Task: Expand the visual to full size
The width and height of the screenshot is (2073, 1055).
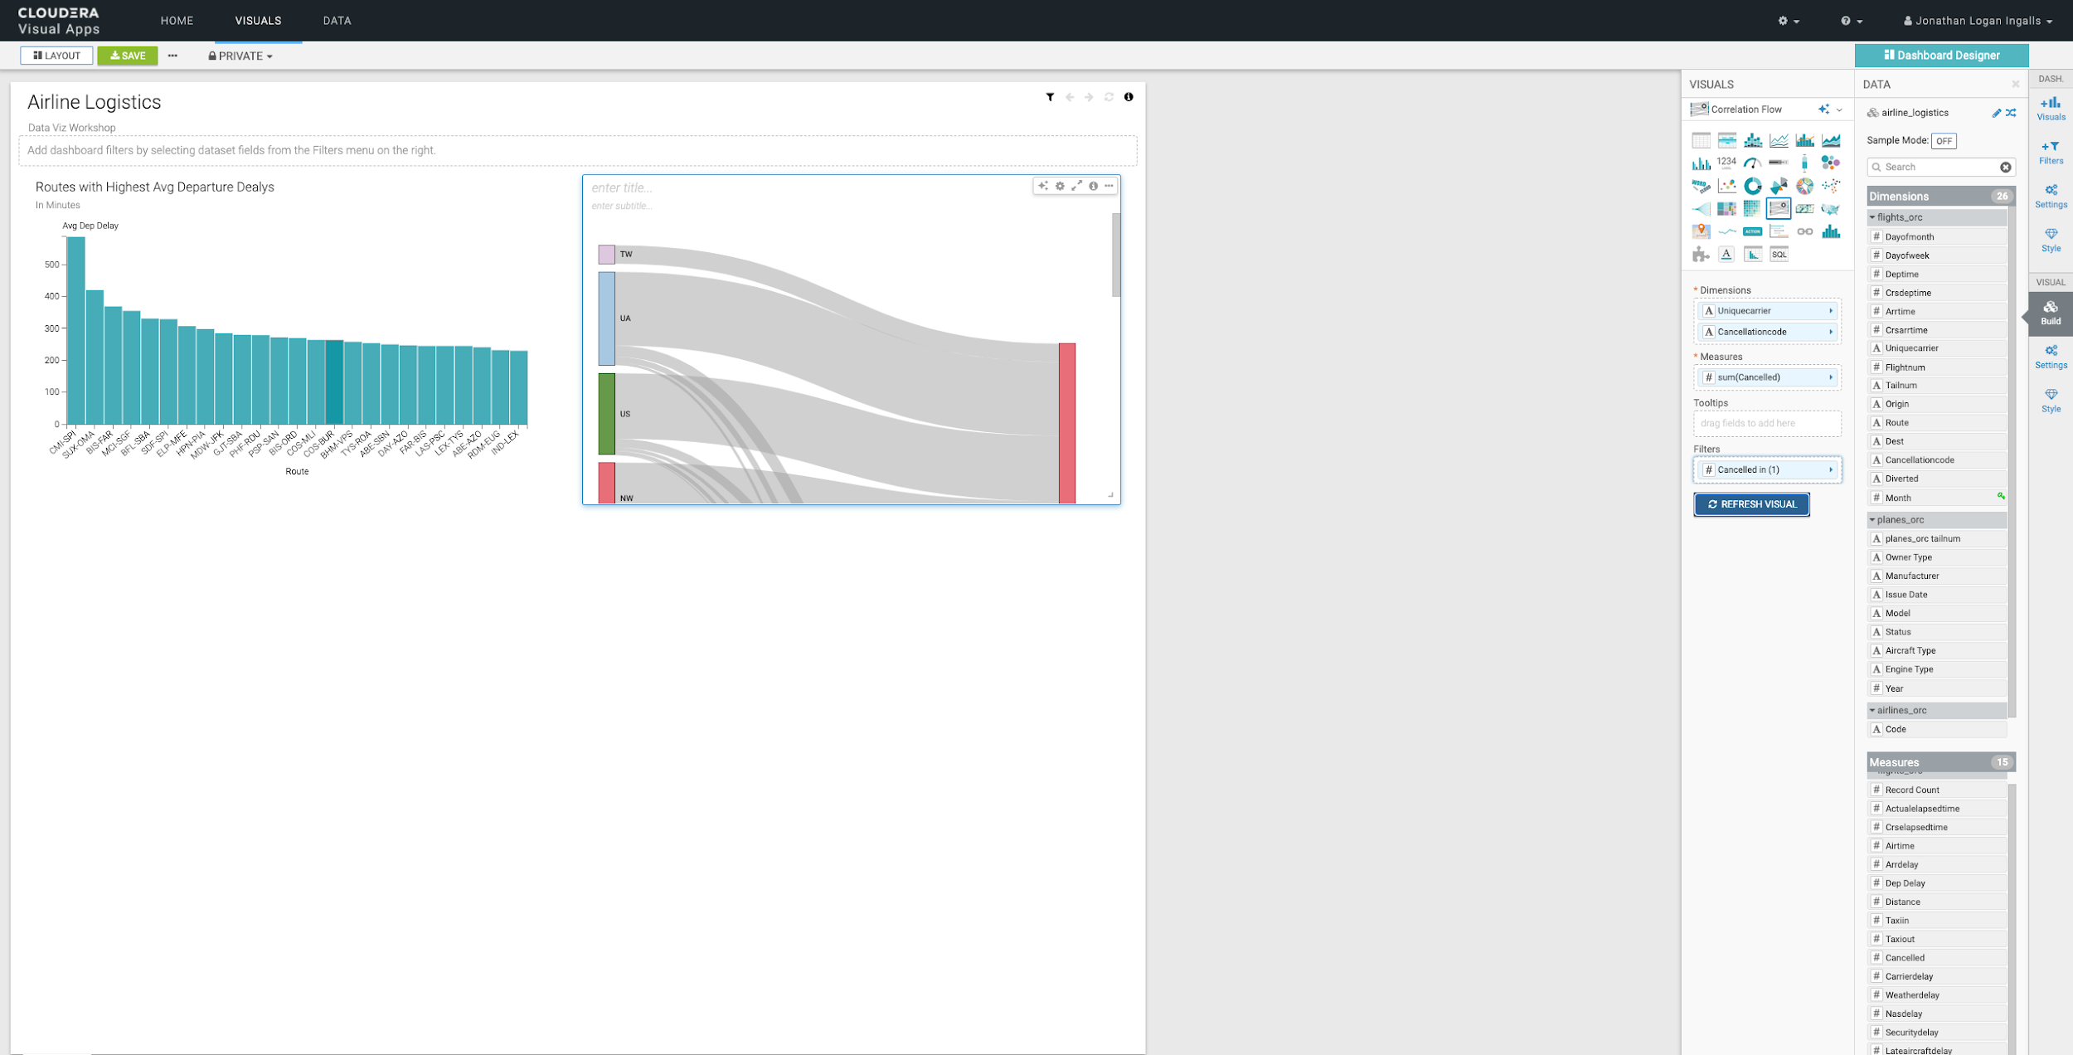Action: click(1076, 186)
